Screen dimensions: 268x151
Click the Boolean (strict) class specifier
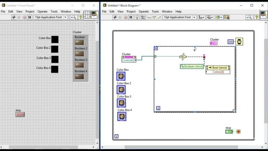(x=192, y=66)
